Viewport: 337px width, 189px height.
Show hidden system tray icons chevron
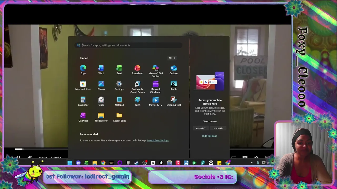point(252,163)
